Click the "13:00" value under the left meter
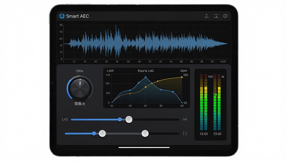286x161 pixels. point(204,134)
